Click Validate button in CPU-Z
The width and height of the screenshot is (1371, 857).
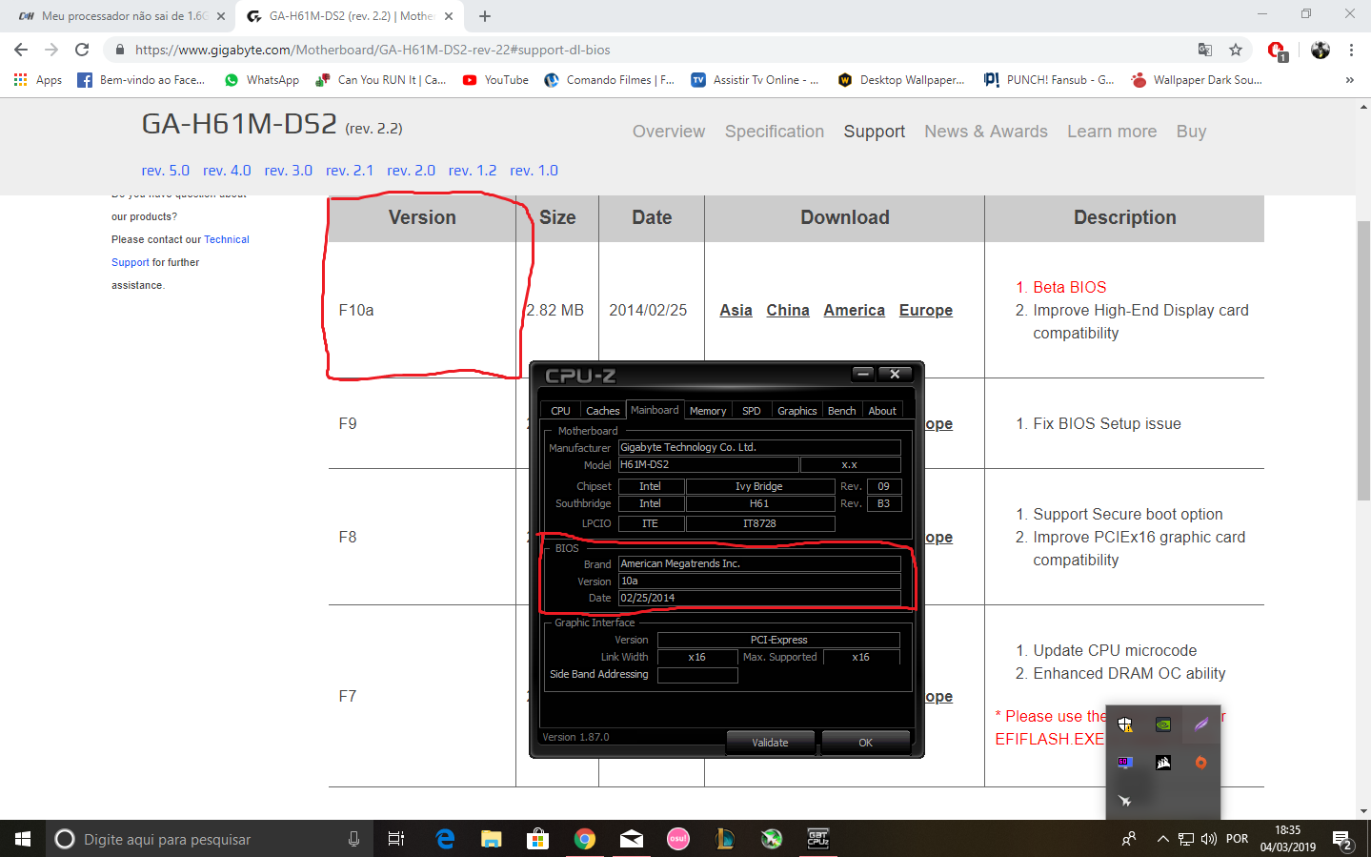click(x=770, y=743)
